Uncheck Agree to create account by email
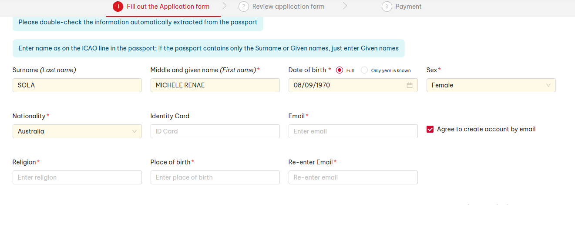Screen dimensions: 575x247 [x=430, y=129]
